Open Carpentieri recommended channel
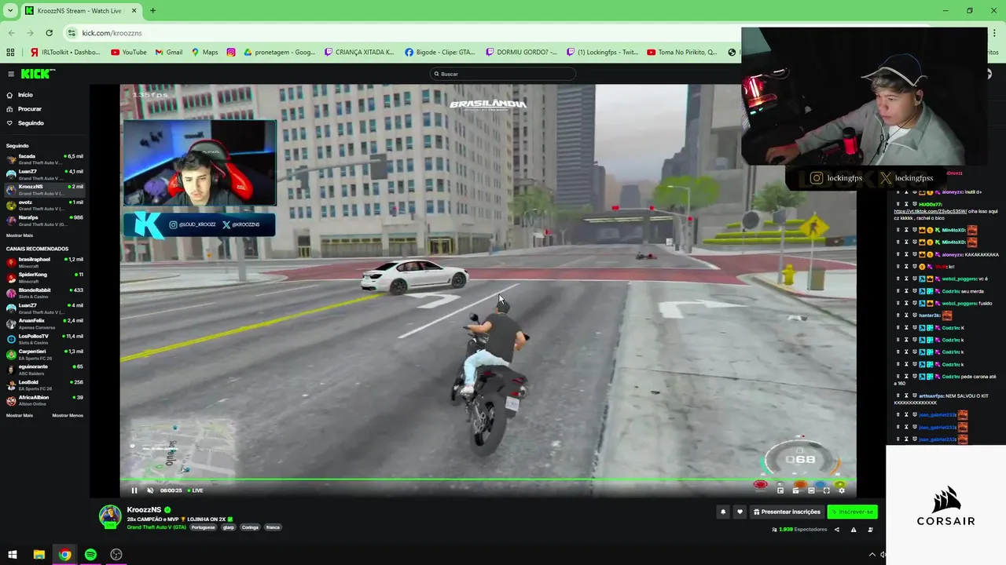Viewport: 1006px width, 565px height. [x=45, y=353]
